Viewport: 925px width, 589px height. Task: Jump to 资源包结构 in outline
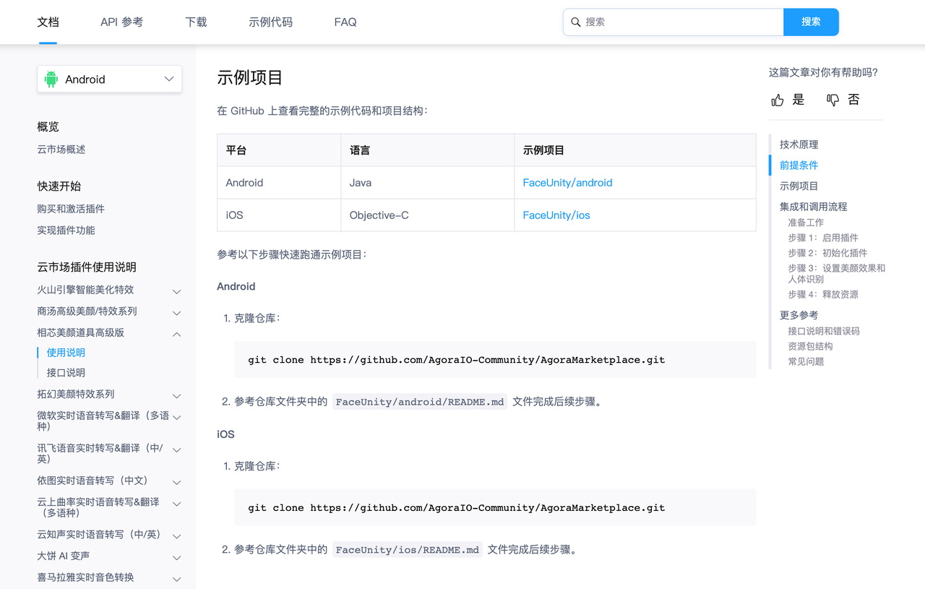pos(810,346)
